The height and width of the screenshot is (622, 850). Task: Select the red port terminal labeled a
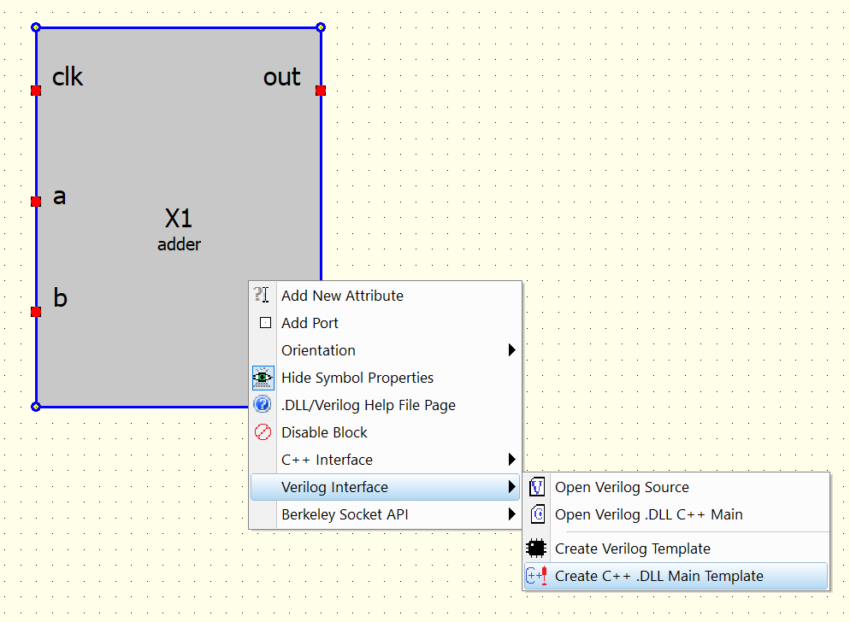(36, 202)
